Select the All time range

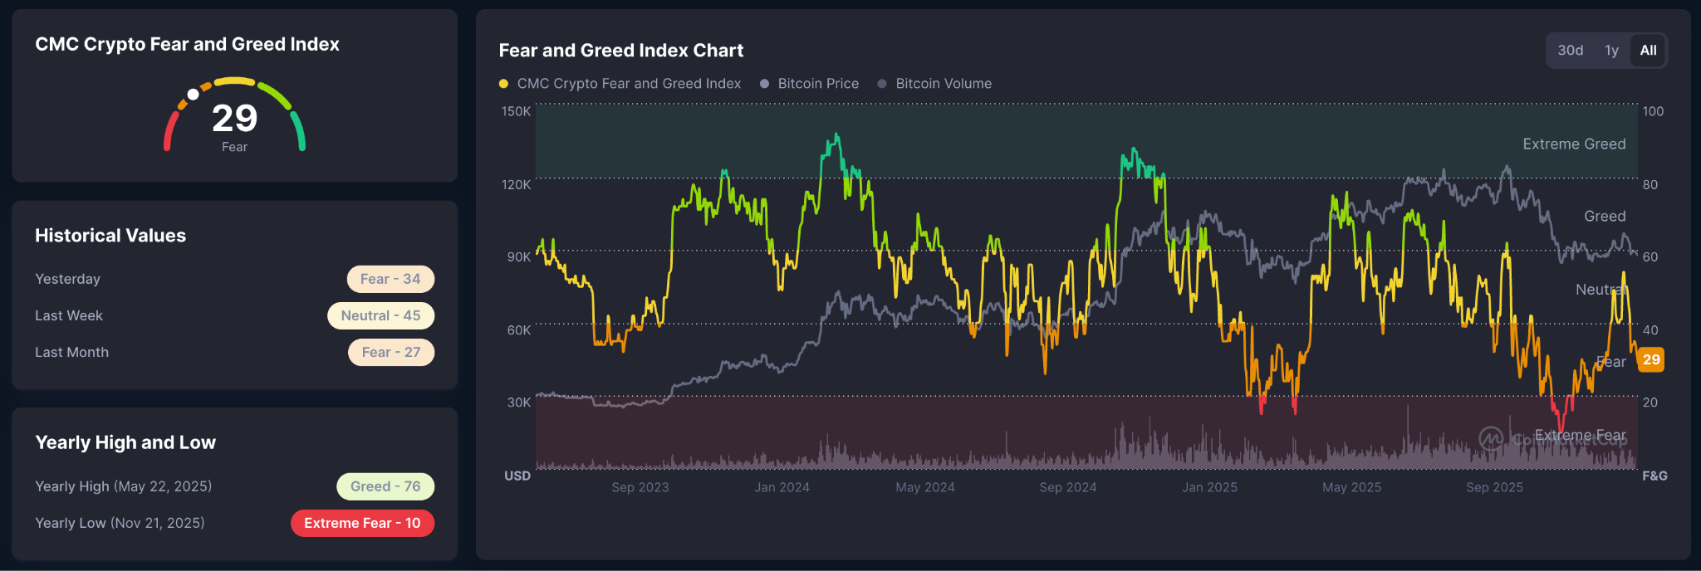(x=1648, y=51)
